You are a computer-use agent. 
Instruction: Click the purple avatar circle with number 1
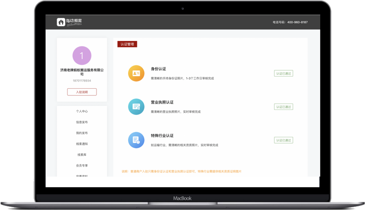tap(82, 56)
